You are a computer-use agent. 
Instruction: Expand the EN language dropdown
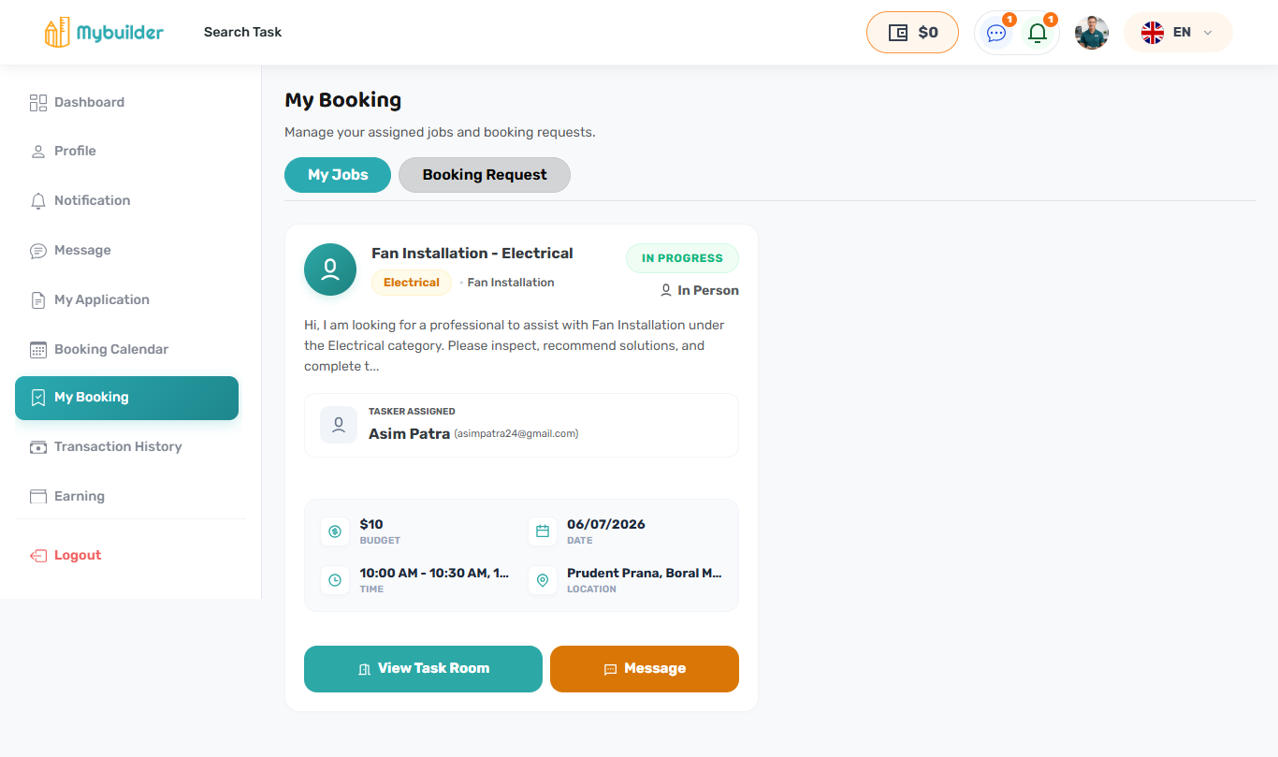coord(1178,32)
